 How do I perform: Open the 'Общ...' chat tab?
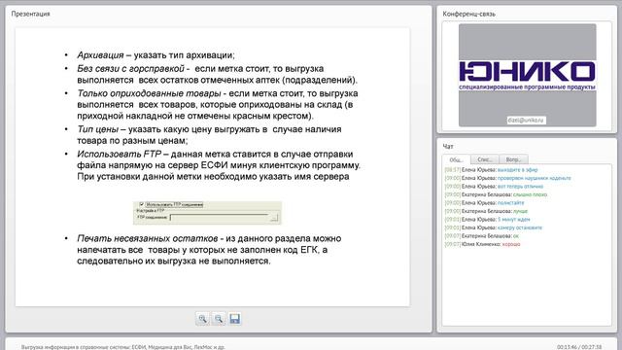click(x=456, y=159)
